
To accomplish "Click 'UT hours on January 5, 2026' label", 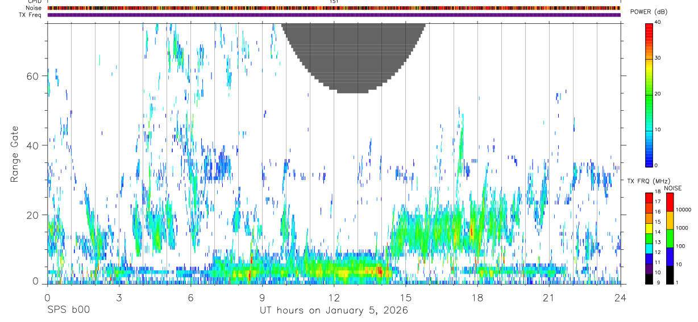I will 334,310.
